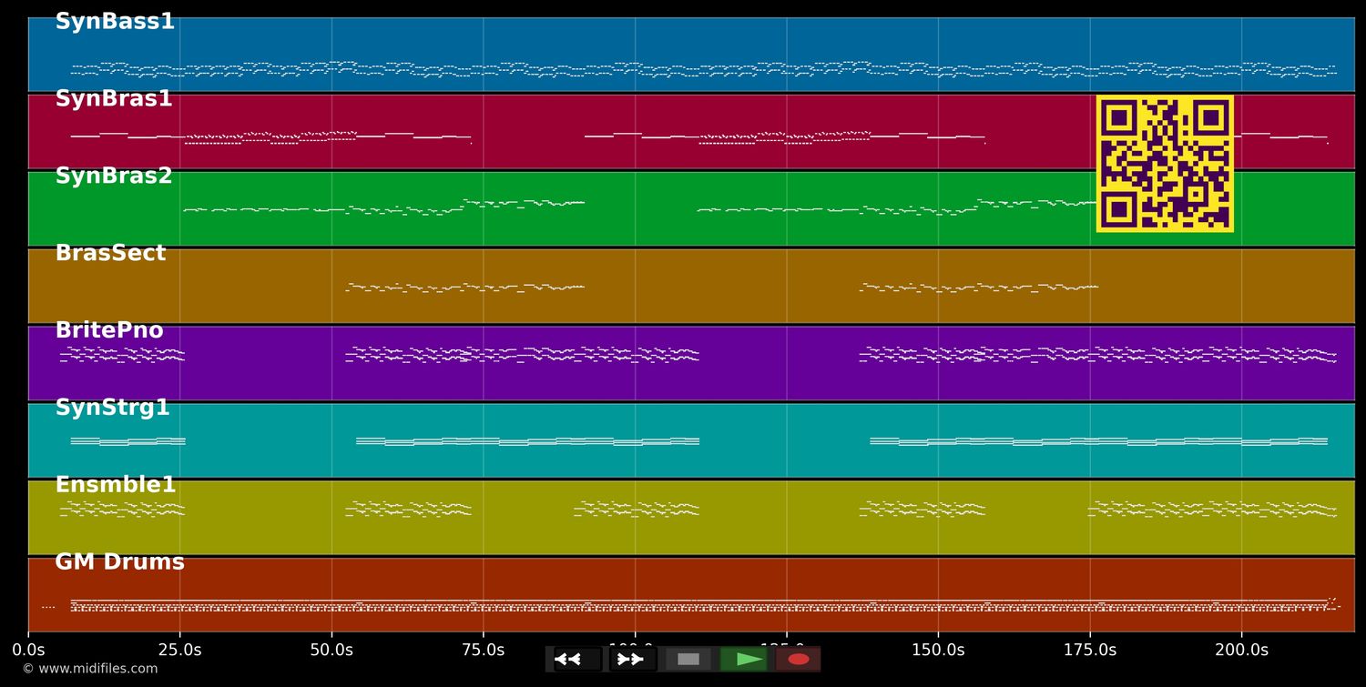Click the Fast-forward double-arrow button
Image resolution: width=1366 pixels, height=687 pixels.
[632, 660]
